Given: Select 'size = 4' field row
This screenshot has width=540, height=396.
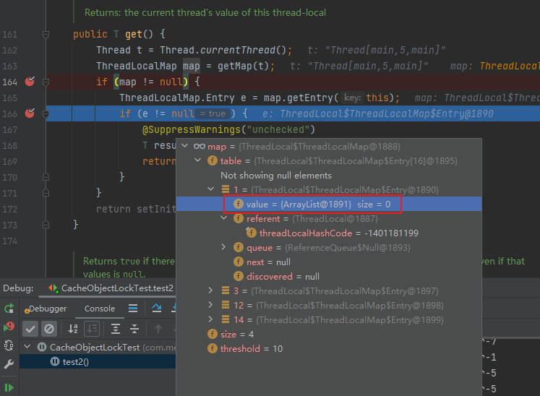Looking at the screenshot, I should click(329, 335).
